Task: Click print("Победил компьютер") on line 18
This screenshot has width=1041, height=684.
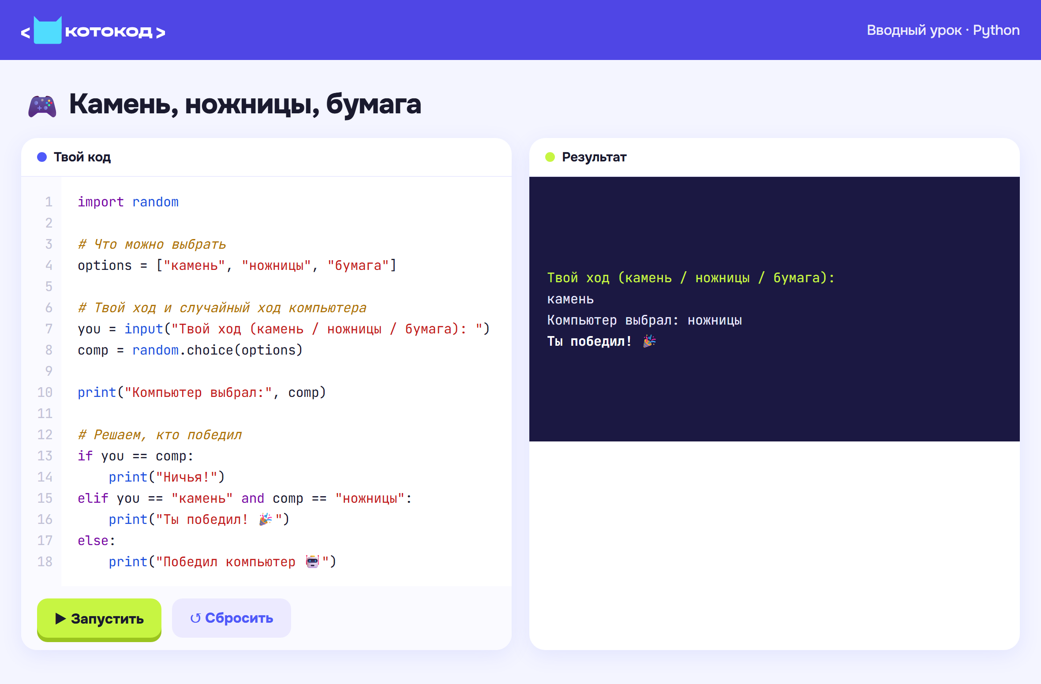Action: point(222,561)
